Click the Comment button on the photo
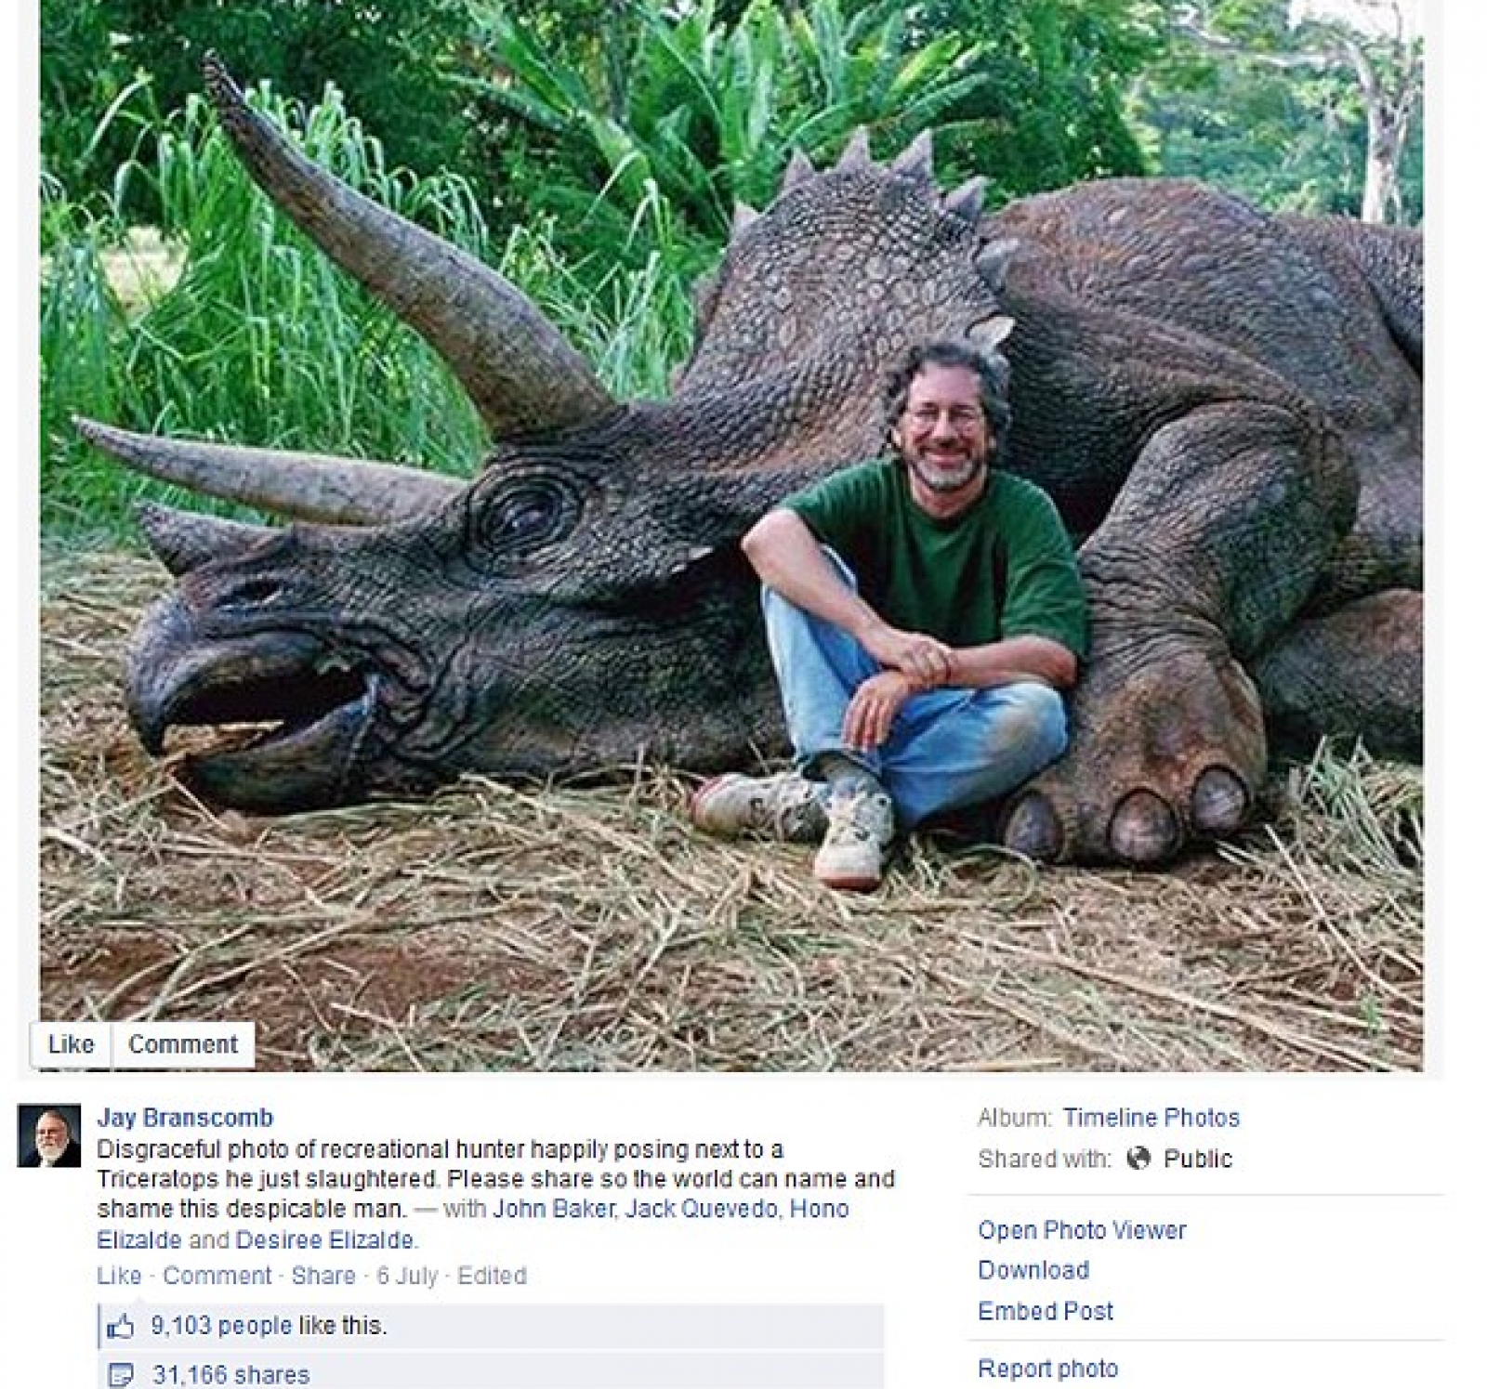The width and height of the screenshot is (1487, 1389). [183, 1044]
